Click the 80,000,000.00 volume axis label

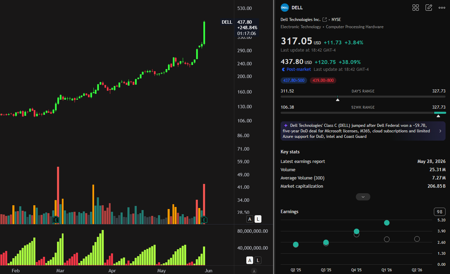pyautogui.click(x=253, y=231)
